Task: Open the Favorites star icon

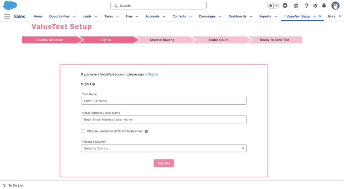Action: (x=271, y=6)
